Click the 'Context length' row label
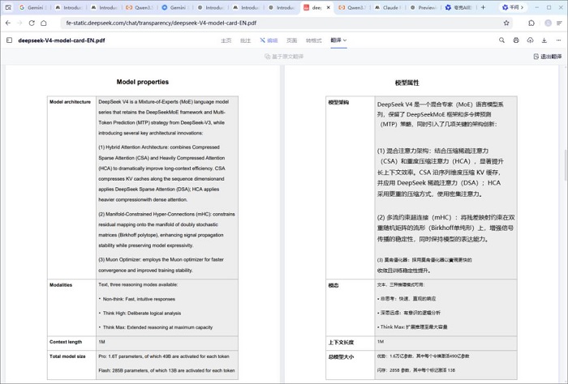 (66, 342)
